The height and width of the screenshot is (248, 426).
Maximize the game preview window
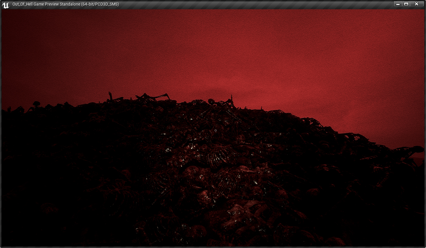point(406,4)
